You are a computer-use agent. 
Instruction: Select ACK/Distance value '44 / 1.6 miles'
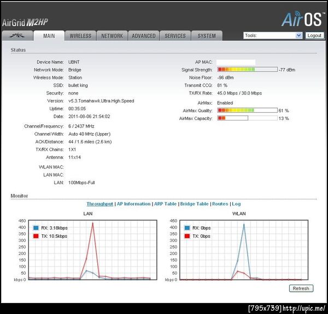pos(82,142)
